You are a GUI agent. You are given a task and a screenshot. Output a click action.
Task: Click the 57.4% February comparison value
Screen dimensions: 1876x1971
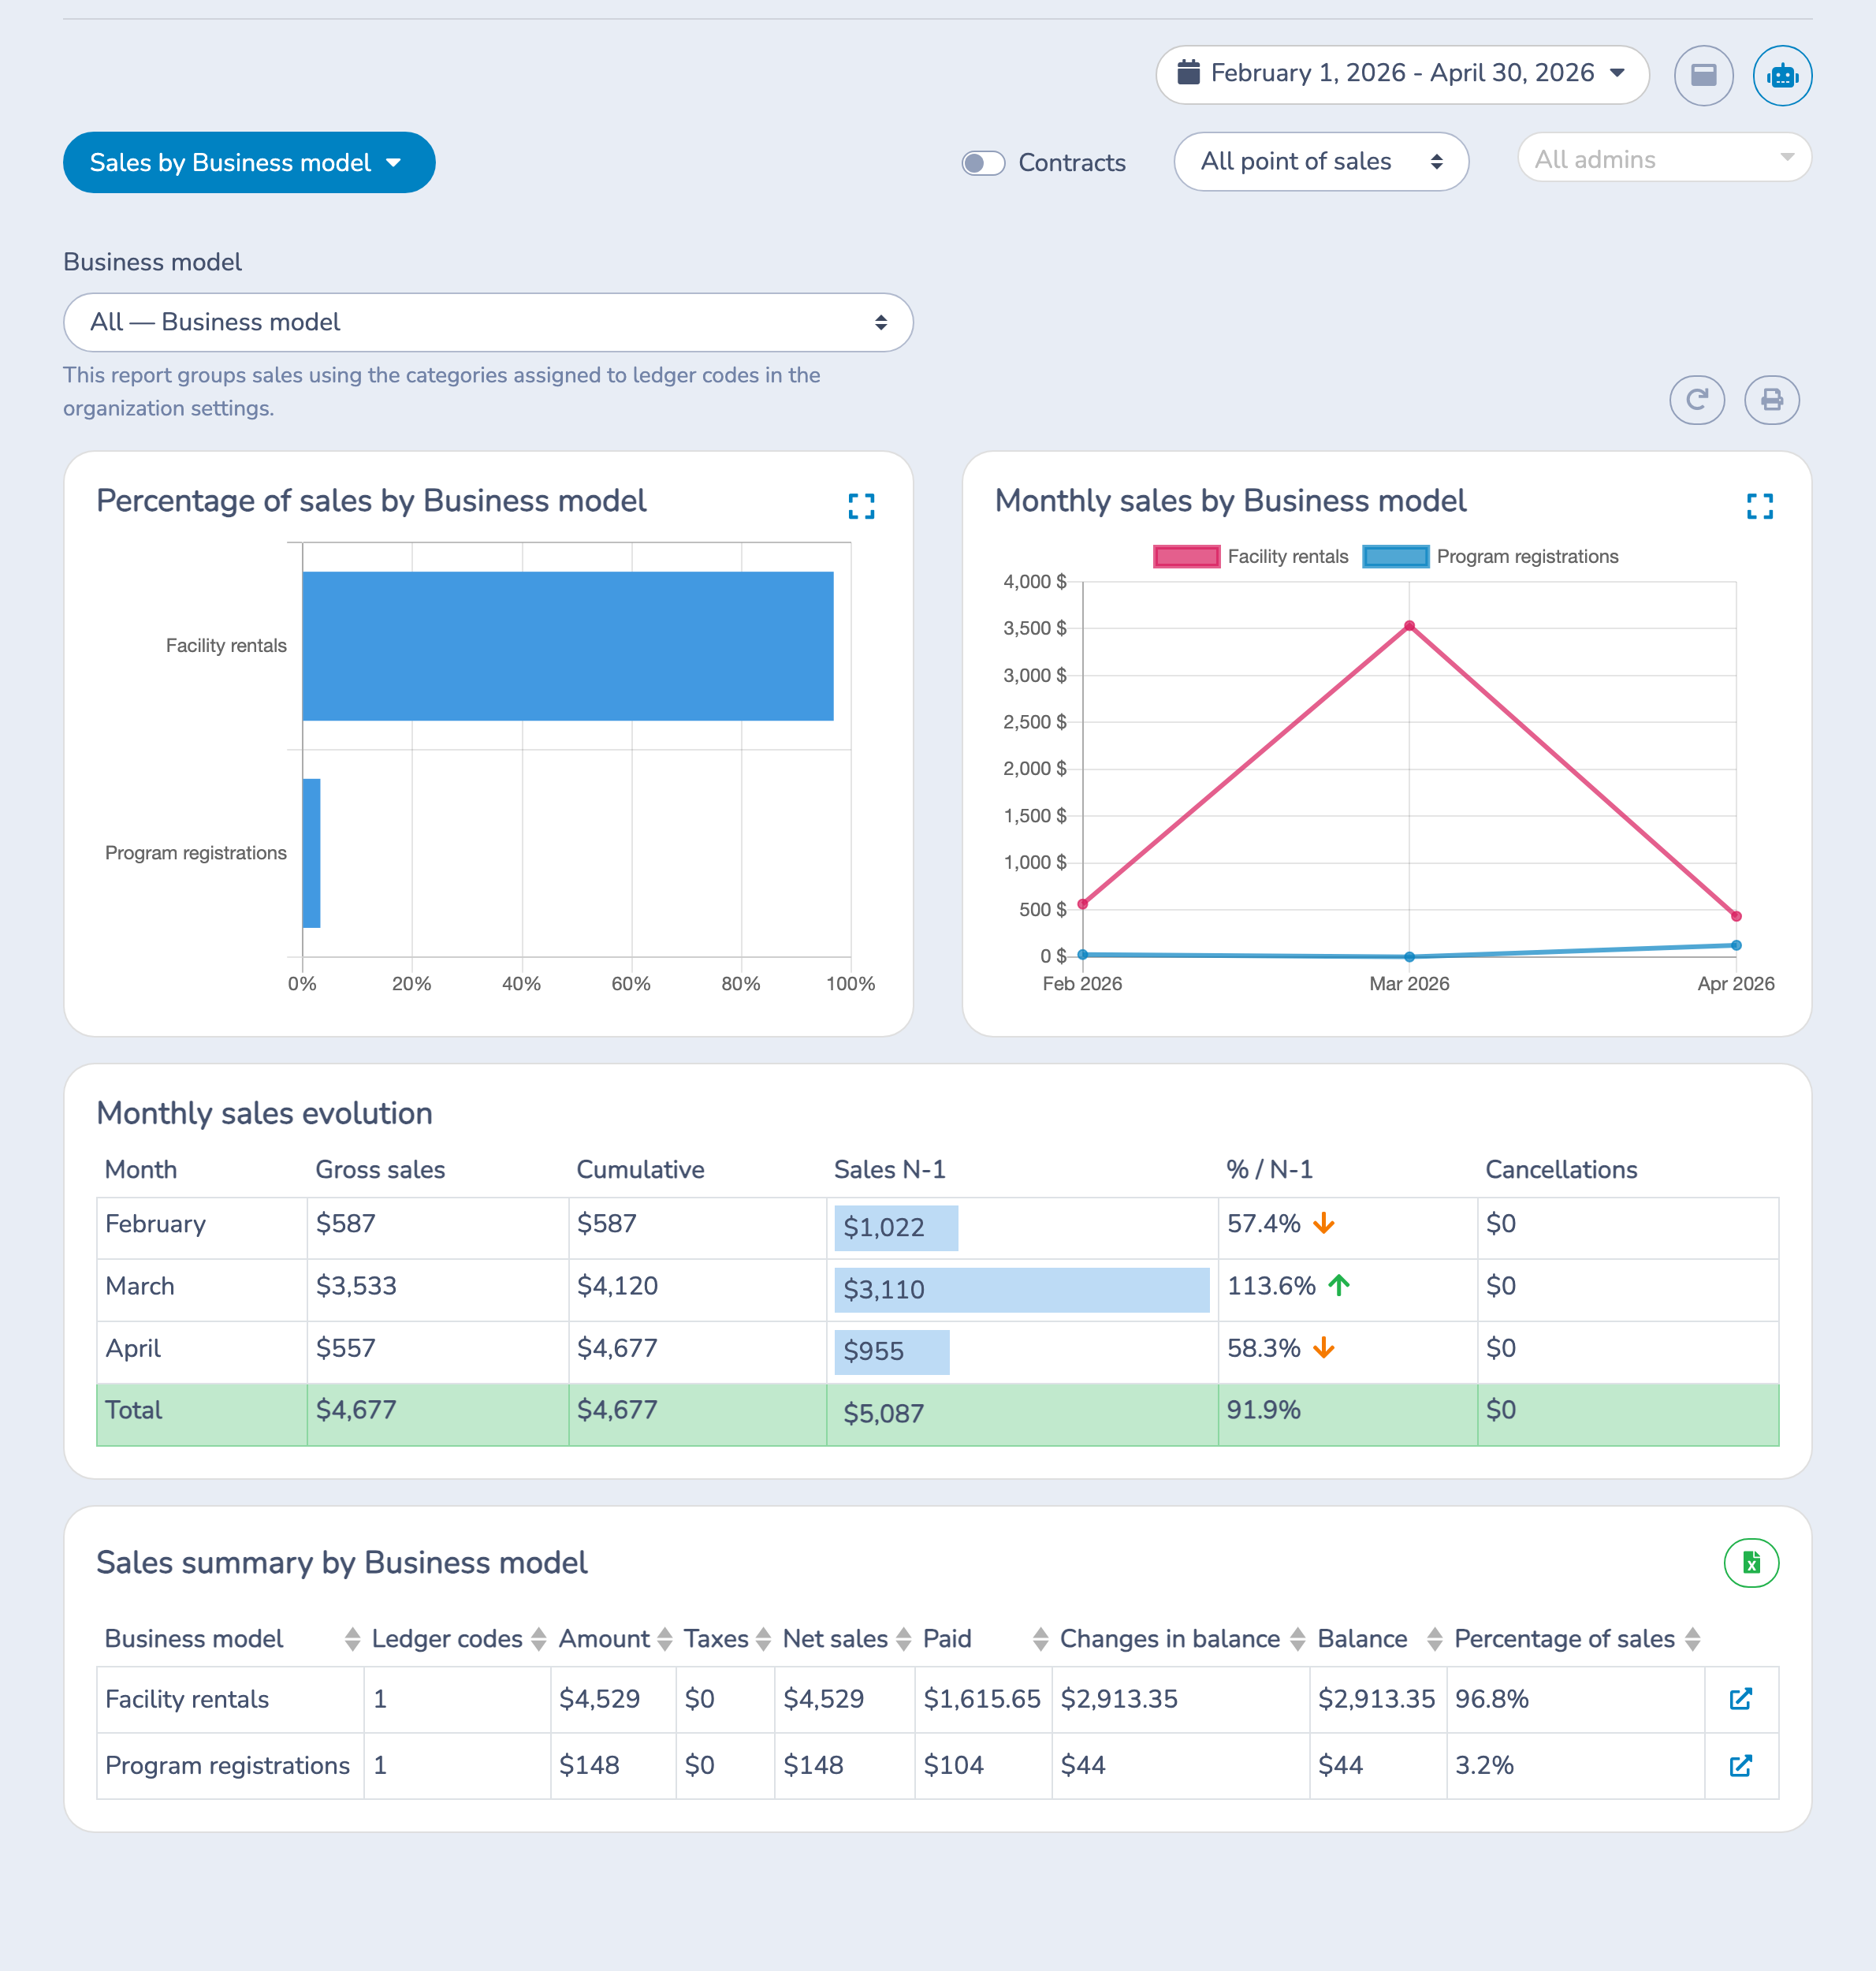click(1264, 1224)
